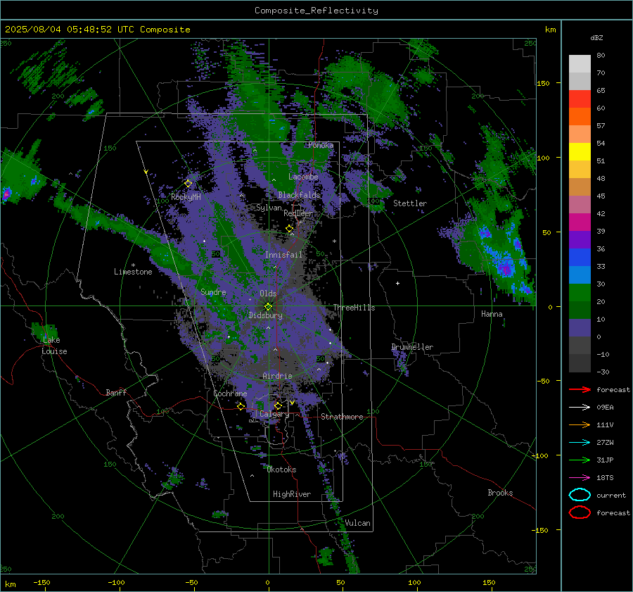Image resolution: width=633 pixels, height=592 pixels.
Task: Click the green 31JP arrow icon
Action: pyautogui.click(x=580, y=460)
